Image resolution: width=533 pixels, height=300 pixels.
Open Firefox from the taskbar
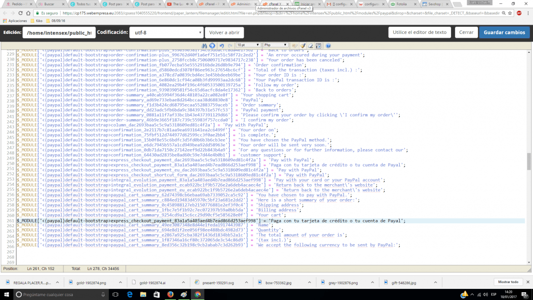point(170,294)
